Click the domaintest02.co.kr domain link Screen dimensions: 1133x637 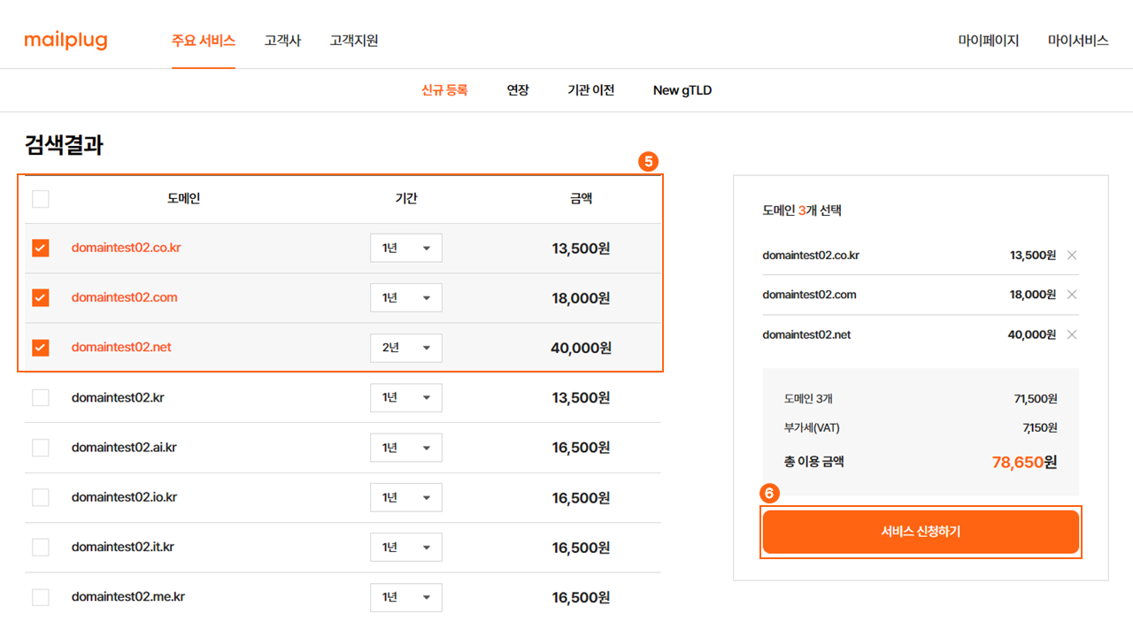point(126,248)
